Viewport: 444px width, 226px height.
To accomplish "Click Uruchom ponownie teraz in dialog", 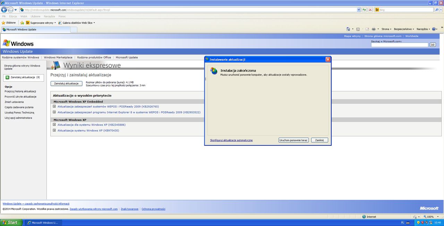I will (293, 140).
